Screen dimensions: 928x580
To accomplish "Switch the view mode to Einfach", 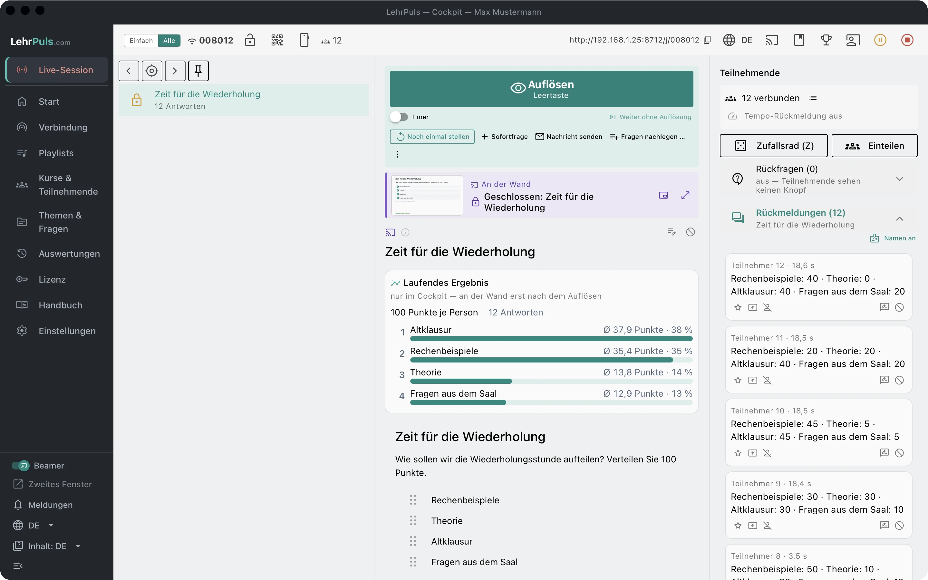I will (141, 40).
